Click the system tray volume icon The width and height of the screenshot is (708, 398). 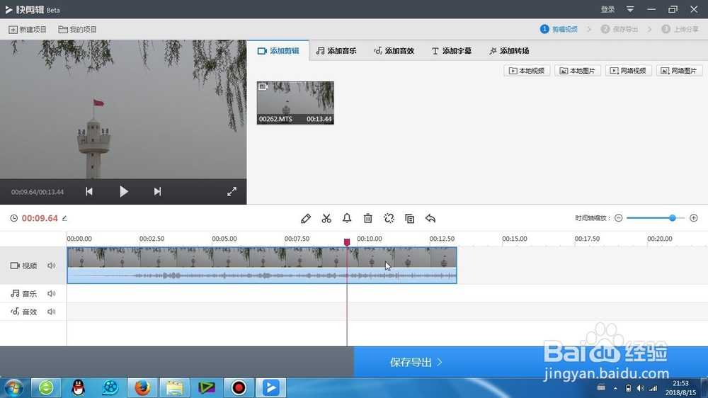(x=640, y=388)
